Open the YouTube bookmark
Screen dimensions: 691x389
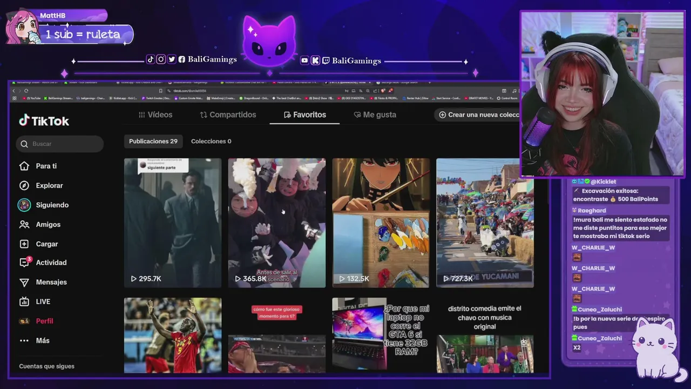[33, 98]
